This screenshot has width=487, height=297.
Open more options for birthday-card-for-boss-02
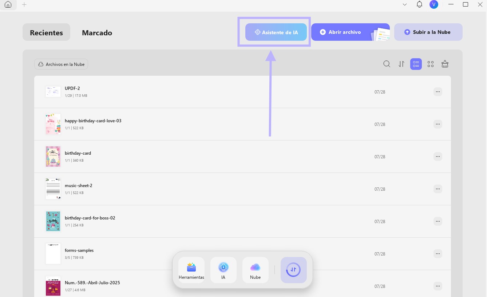click(438, 221)
